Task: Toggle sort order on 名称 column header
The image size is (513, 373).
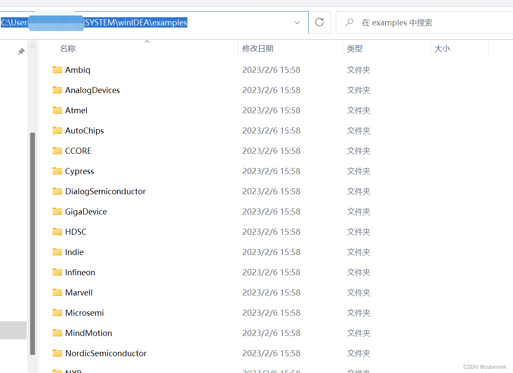Action: pyautogui.click(x=68, y=49)
